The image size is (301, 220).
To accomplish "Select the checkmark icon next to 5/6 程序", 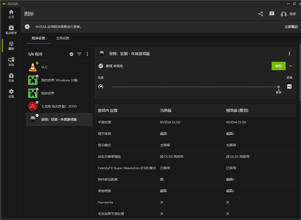I will pos(71,54).
